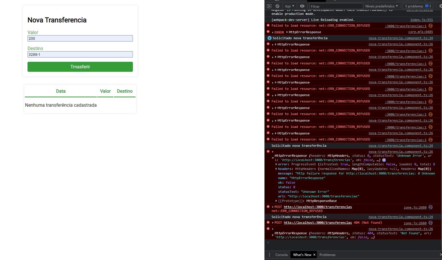Image resolution: width=442 pixels, height=260 pixels.
Task: Expand the HttpErrorResponse with status 404
Action: point(273,235)
